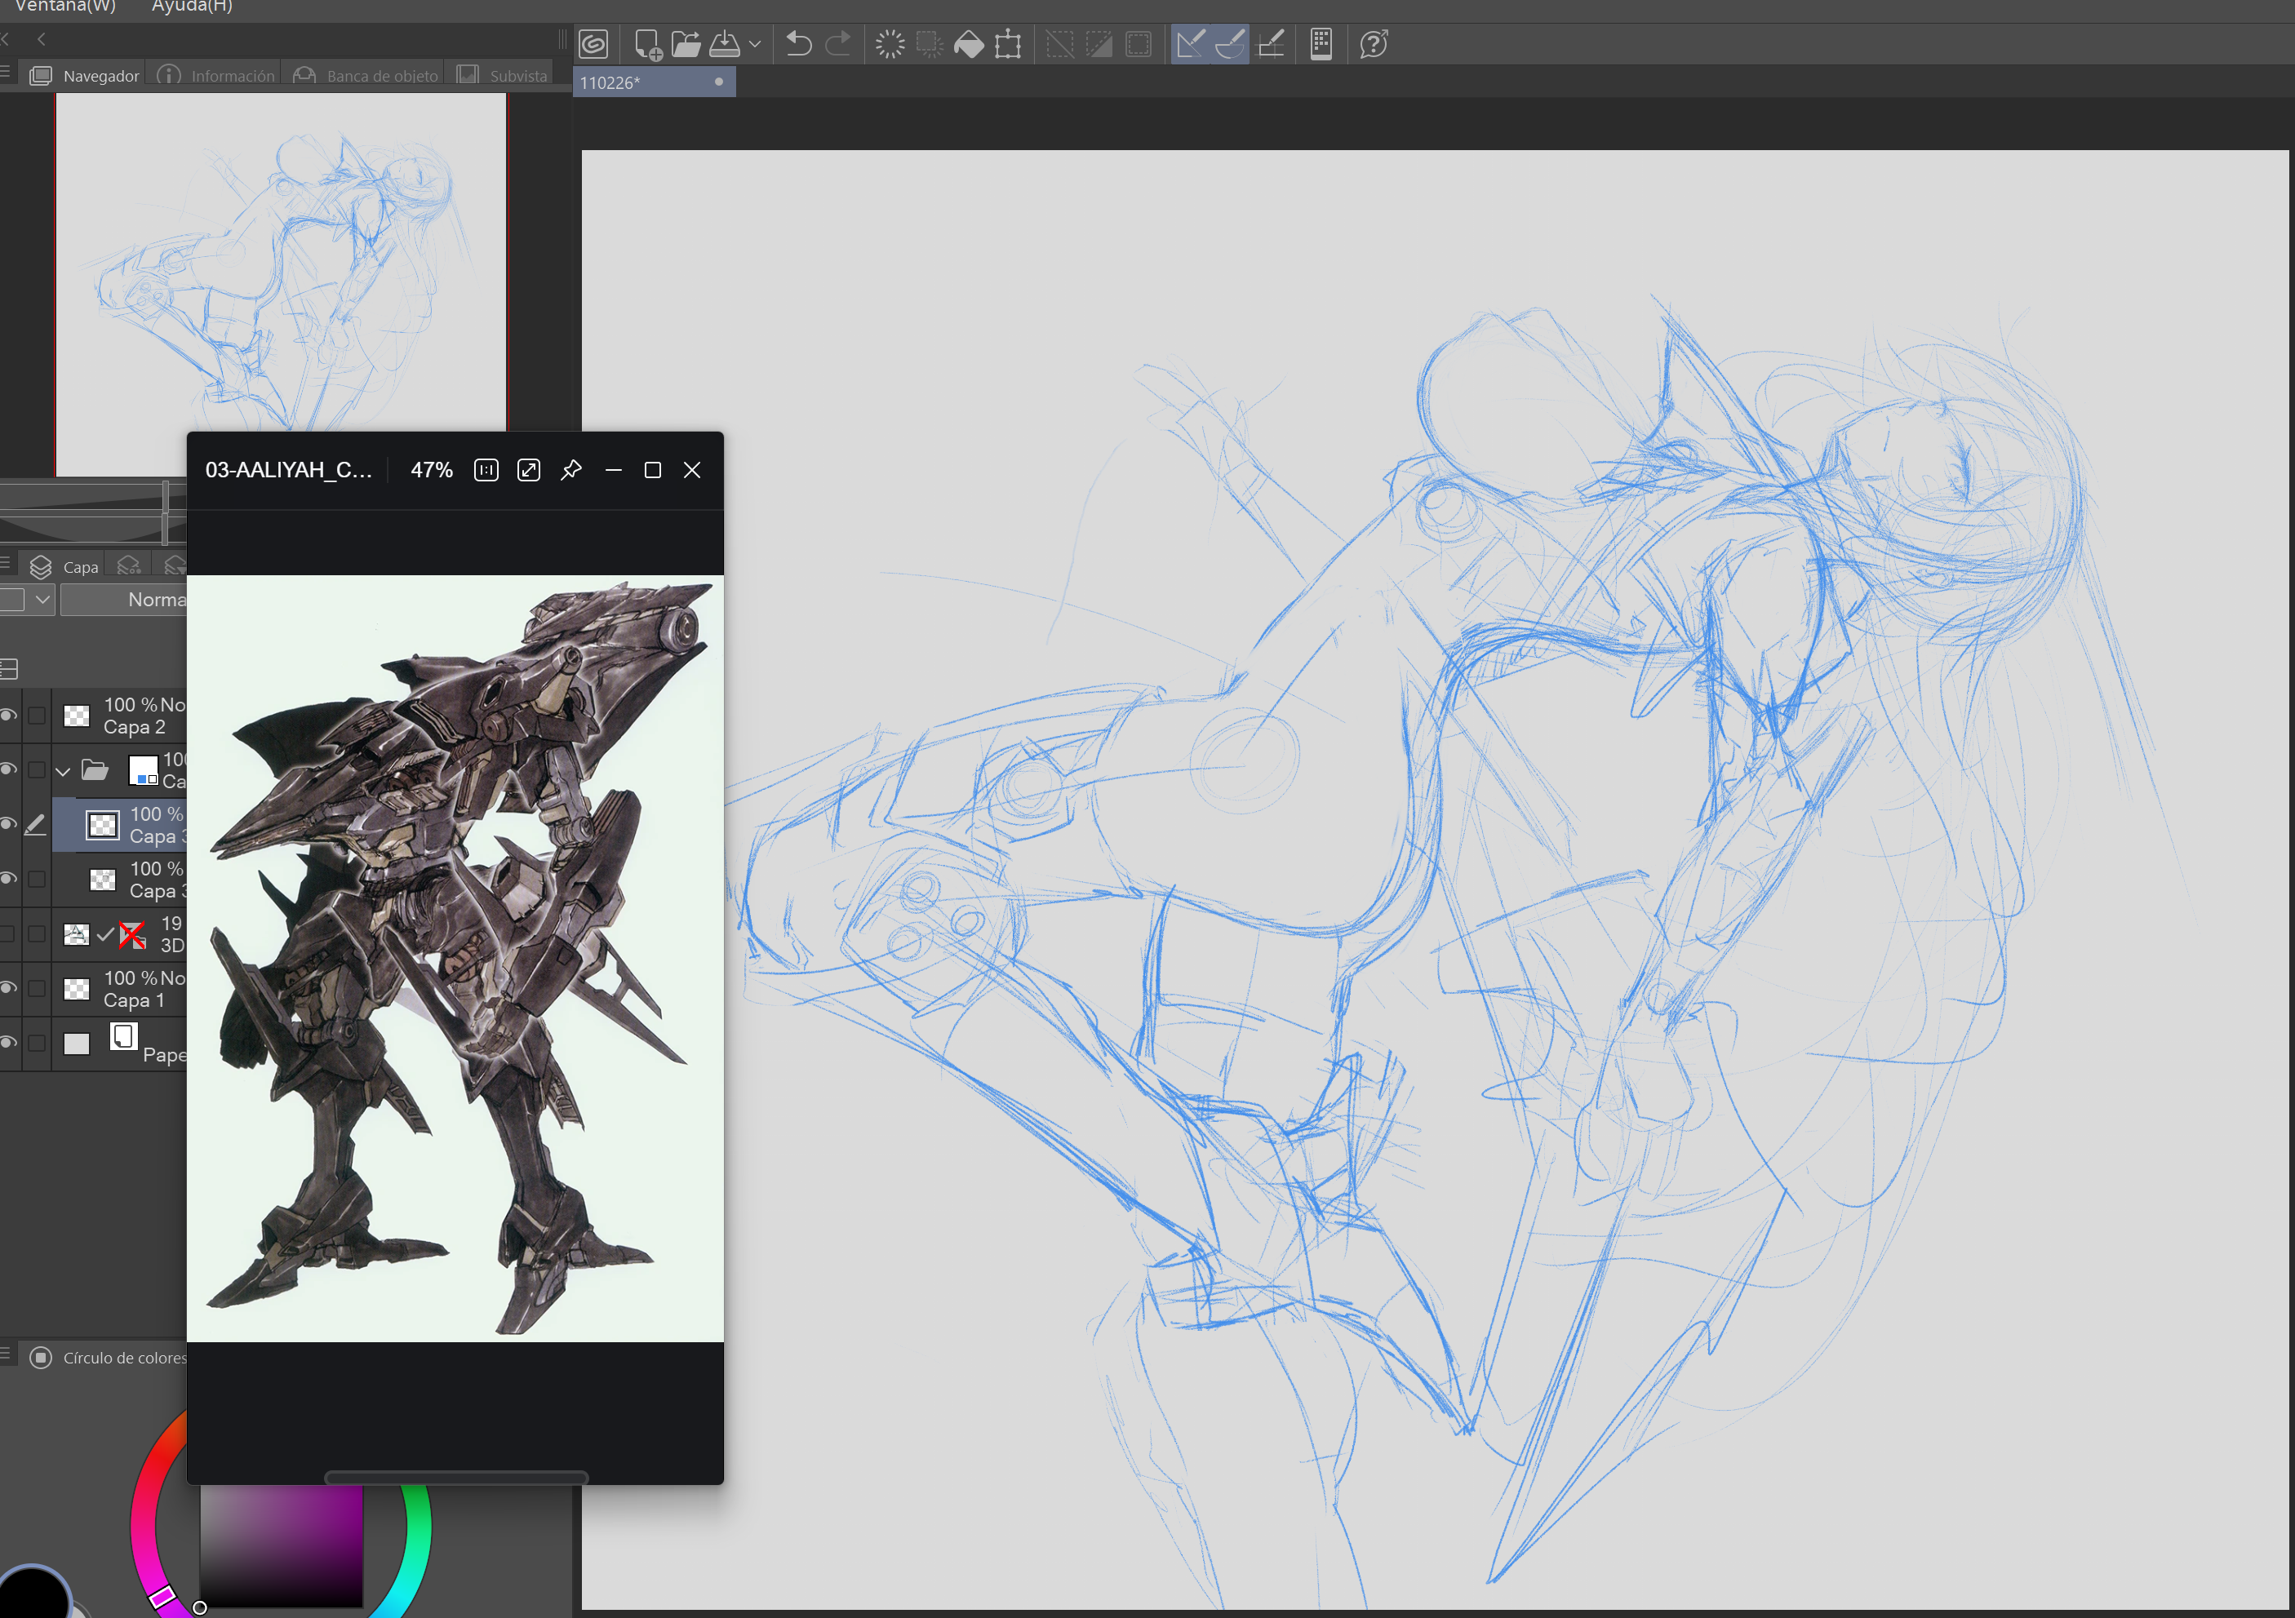Open the Normal blending mode dropdown
This screenshot has width=2295, height=1618.
point(125,600)
